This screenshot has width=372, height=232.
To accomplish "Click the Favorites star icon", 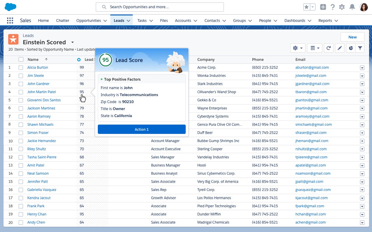I will click(x=307, y=7).
